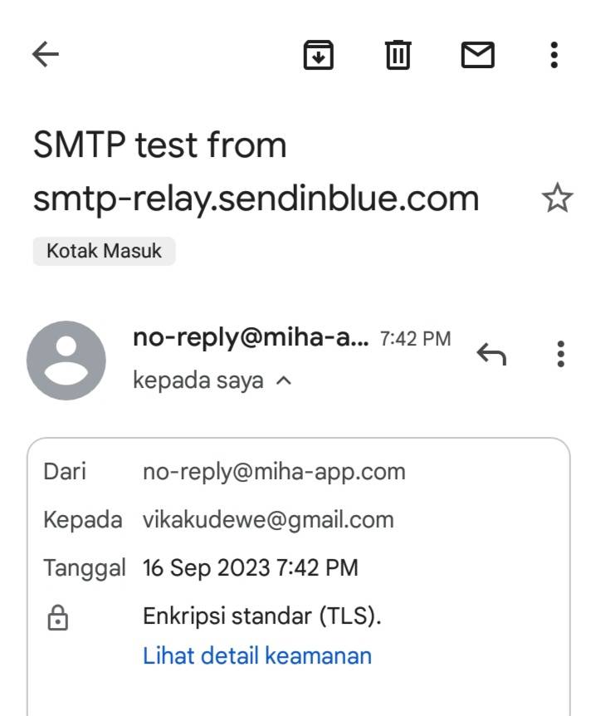Open the message's three-dot menu
This screenshot has height=716, width=591.
click(561, 354)
